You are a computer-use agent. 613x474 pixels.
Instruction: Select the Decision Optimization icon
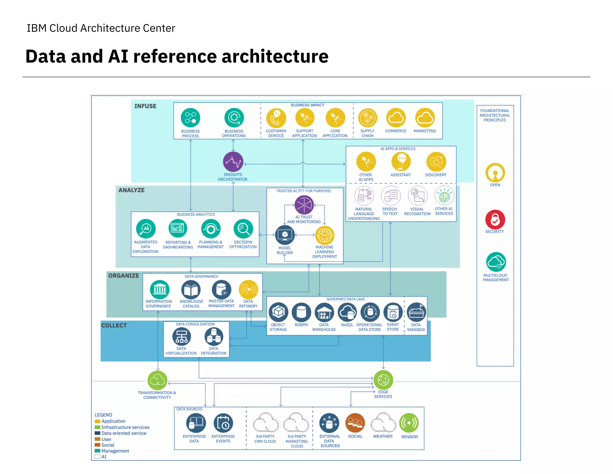coord(243,229)
